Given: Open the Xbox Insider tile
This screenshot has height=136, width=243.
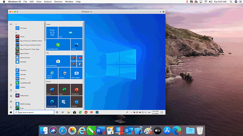Looking at the screenshot, I should click(76, 73).
